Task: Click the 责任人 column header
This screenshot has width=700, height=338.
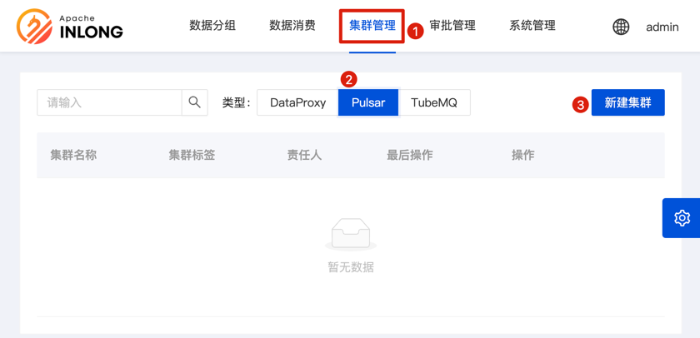Action: pos(304,155)
